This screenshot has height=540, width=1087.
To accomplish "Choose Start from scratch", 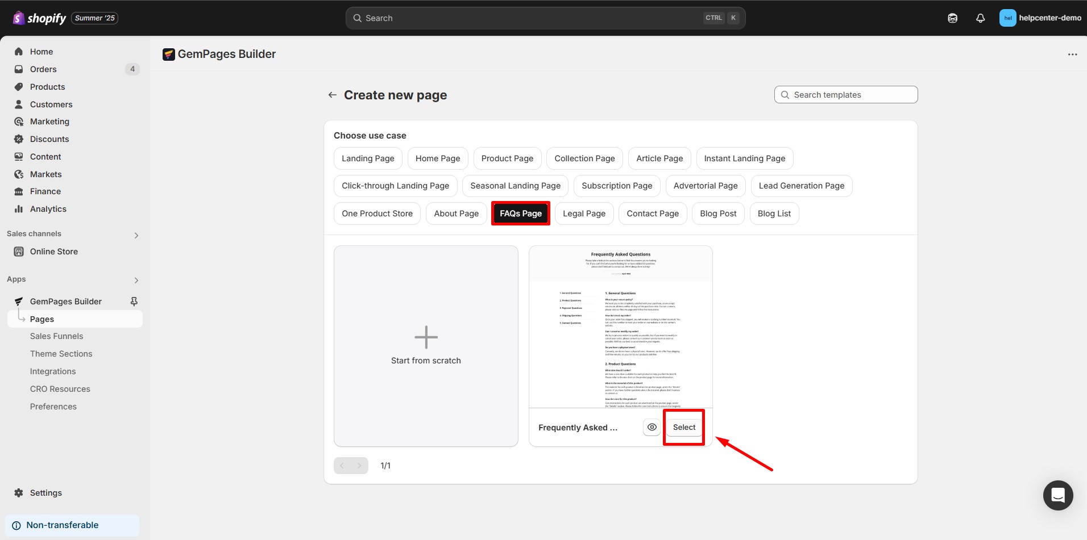I will (426, 345).
